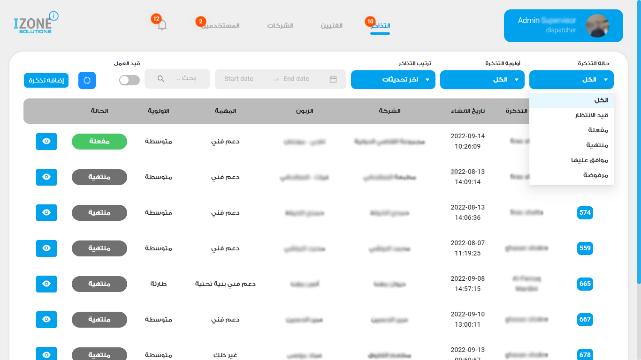Switch to the الشركات tab
The height and width of the screenshot is (360, 641).
pyautogui.click(x=280, y=25)
